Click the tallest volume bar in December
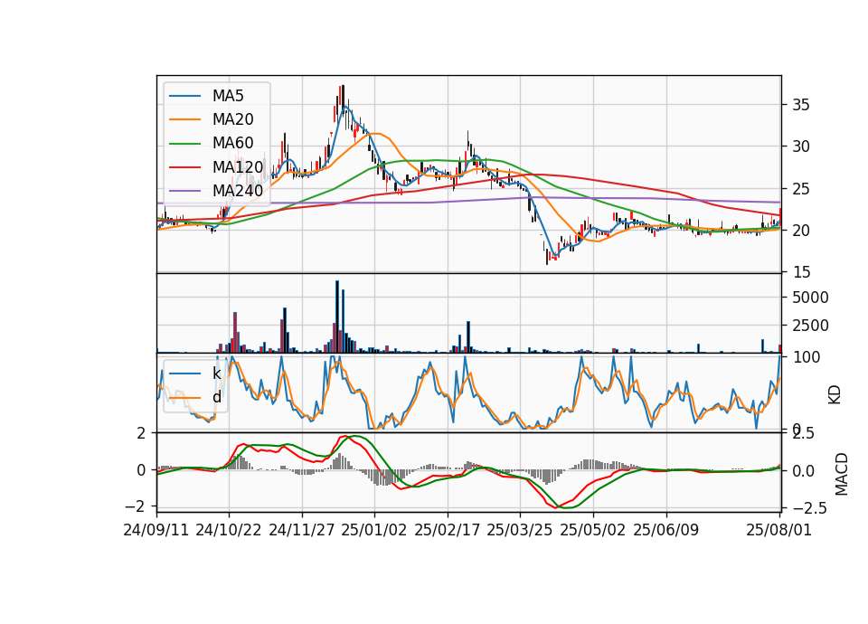This screenshot has height=624, width=868. (x=336, y=317)
